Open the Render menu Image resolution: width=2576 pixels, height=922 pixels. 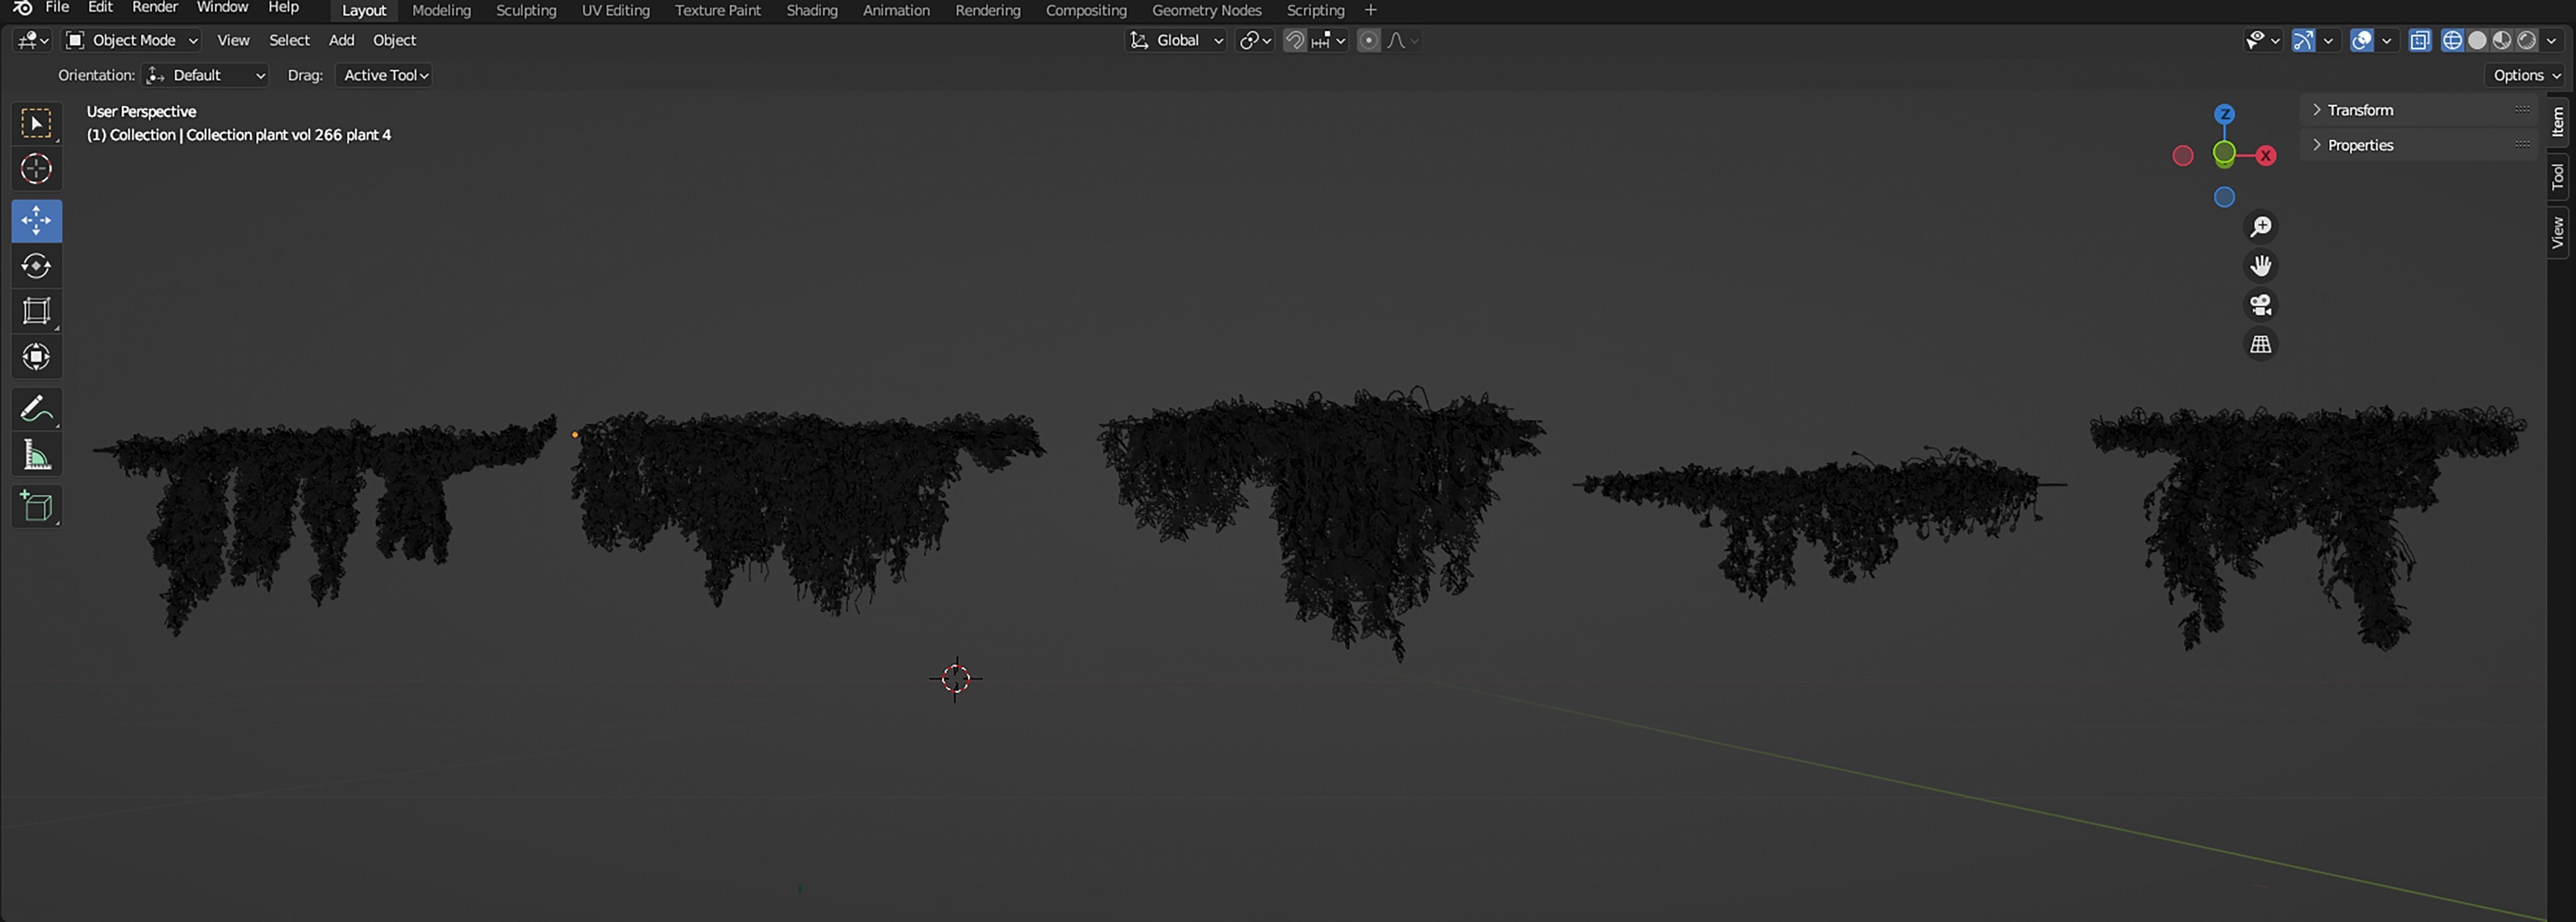[x=155, y=8]
